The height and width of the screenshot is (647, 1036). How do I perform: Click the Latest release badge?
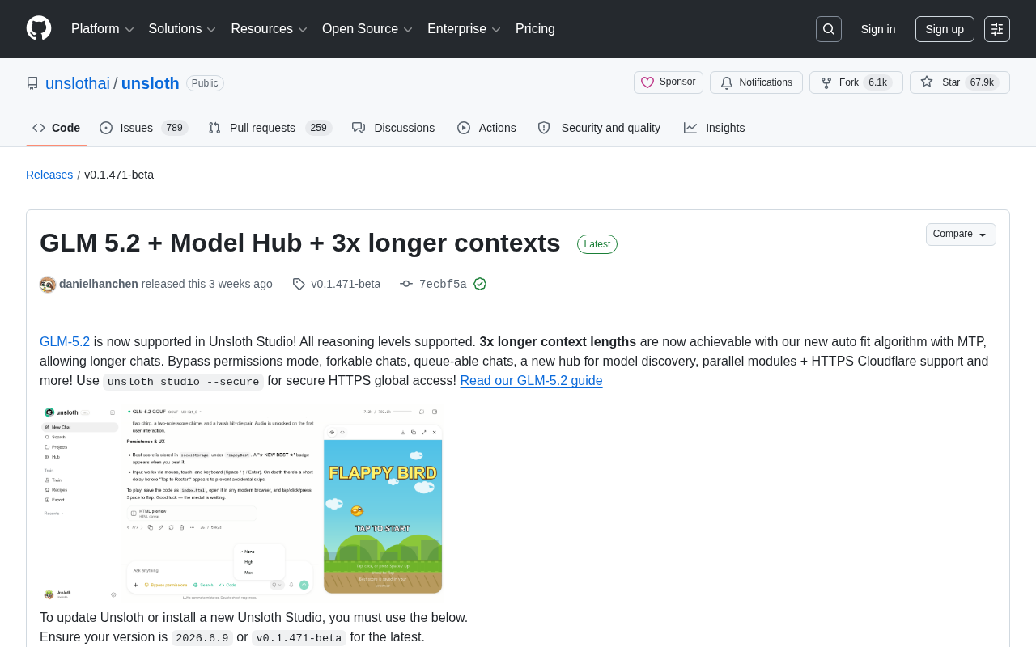coord(597,244)
